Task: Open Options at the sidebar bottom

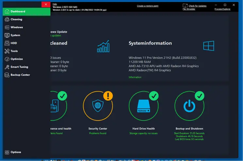Action: click(27, 152)
